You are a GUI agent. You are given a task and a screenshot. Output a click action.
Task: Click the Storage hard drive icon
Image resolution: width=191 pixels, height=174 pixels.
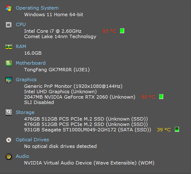pos(9,112)
